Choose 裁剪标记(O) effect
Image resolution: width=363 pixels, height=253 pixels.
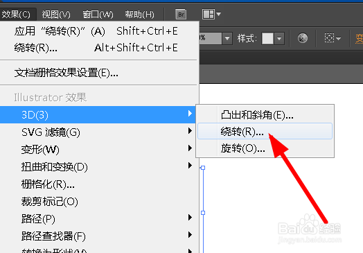coord(98,202)
